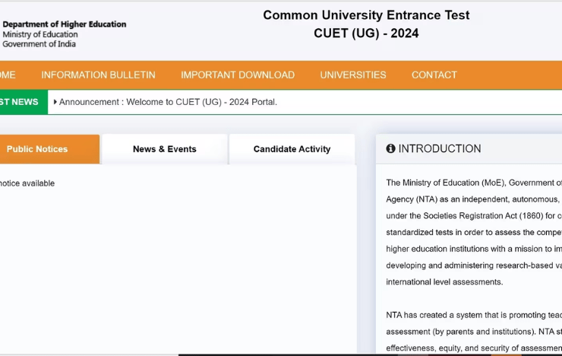Screen dimensions: 562x356
Task: Switch to the News & Events tab
Action: pyautogui.click(x=165, y=149)
